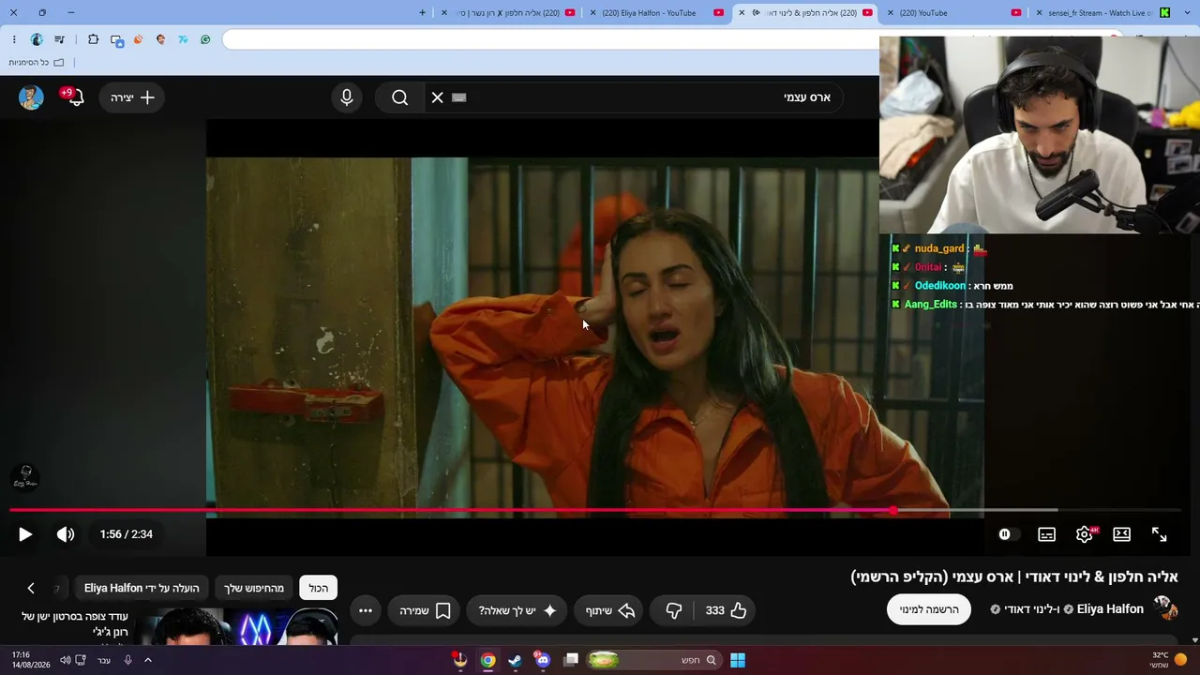Mute the video volume
The width and height of the screenshot is (1200, 675).
(66, 534)
